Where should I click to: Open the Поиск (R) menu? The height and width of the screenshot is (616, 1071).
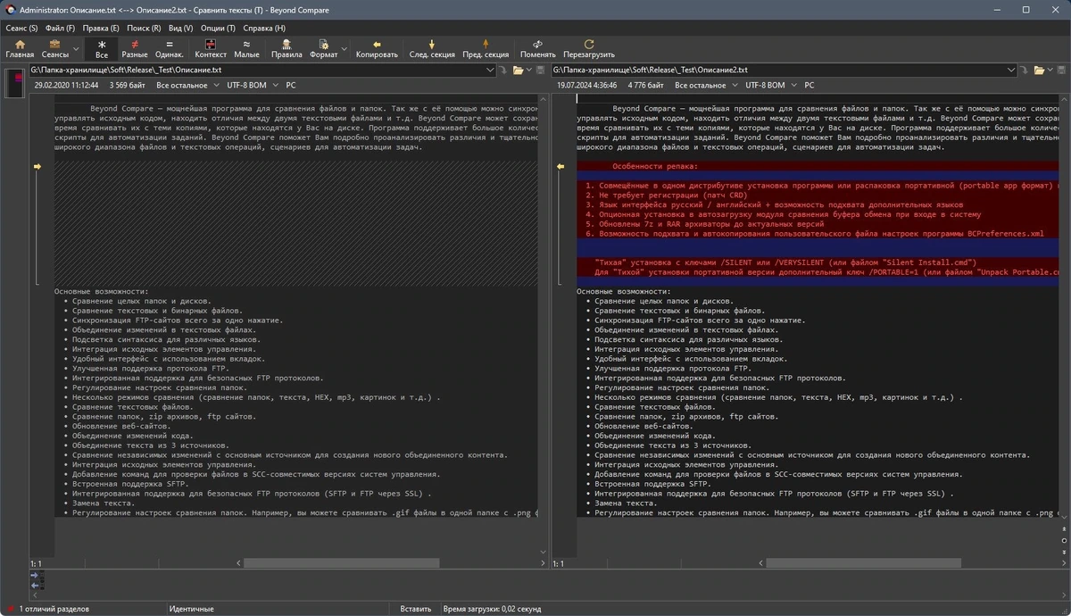[x=144, y=29]
